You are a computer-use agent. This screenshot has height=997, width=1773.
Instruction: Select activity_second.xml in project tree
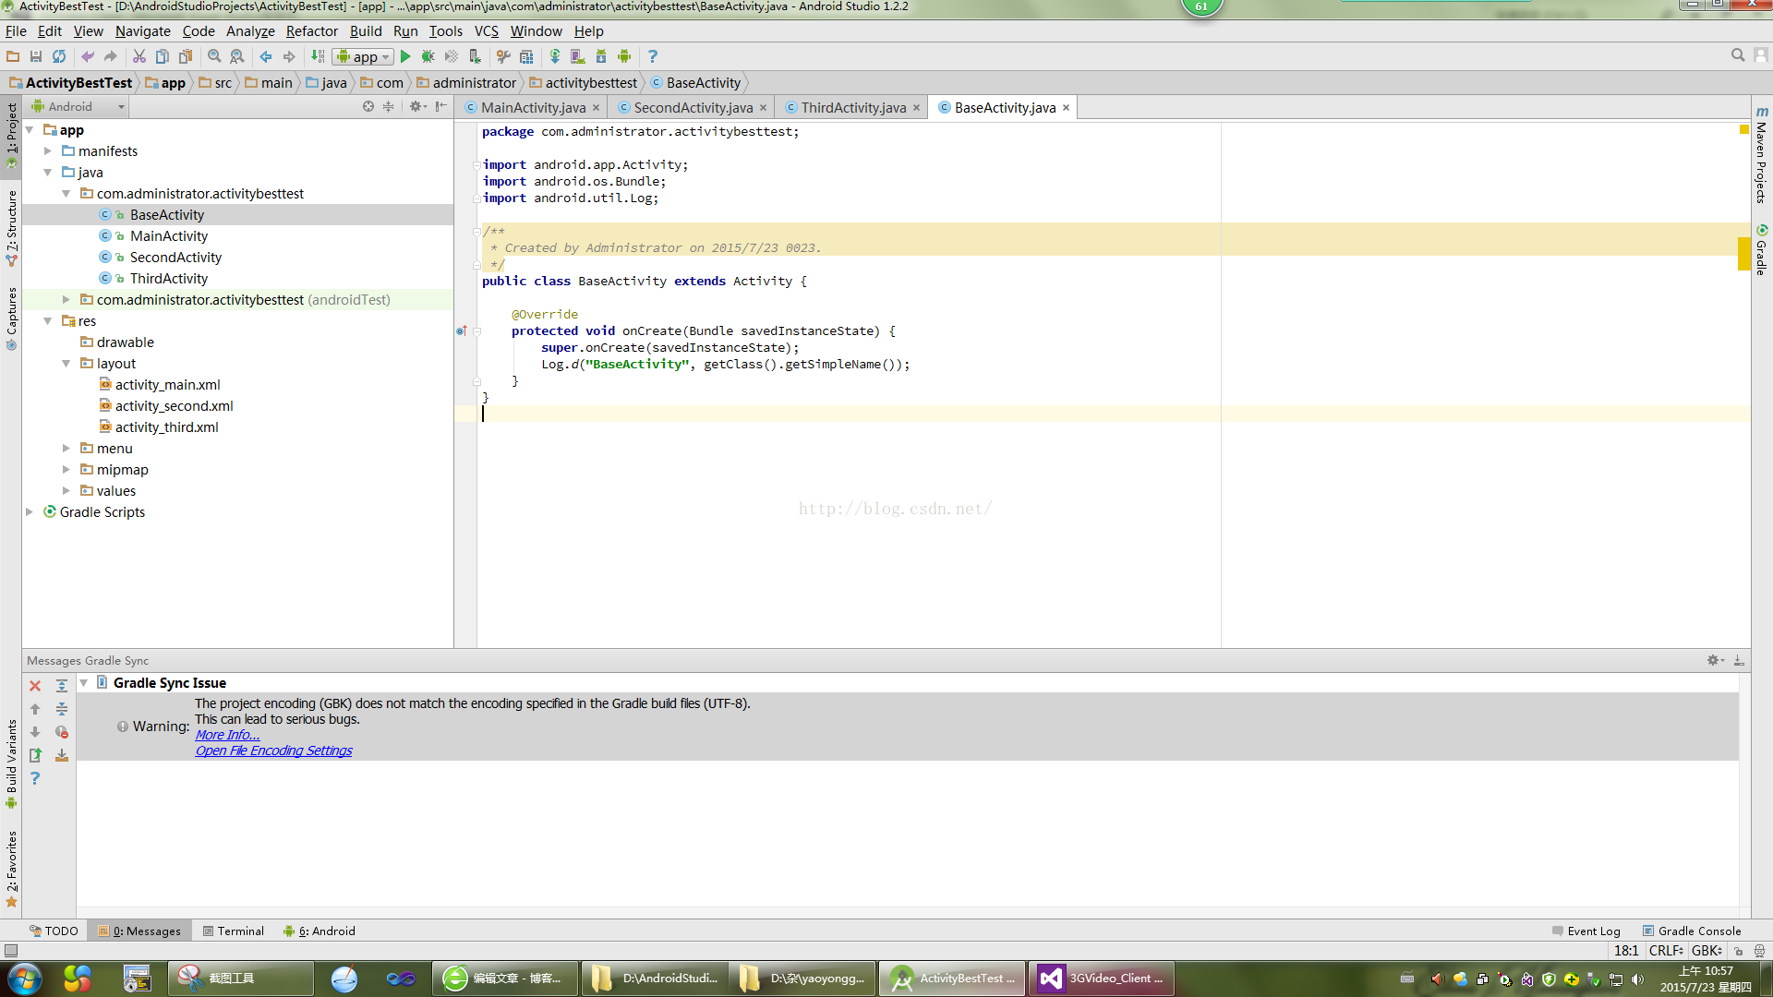[x=174, y=406]
